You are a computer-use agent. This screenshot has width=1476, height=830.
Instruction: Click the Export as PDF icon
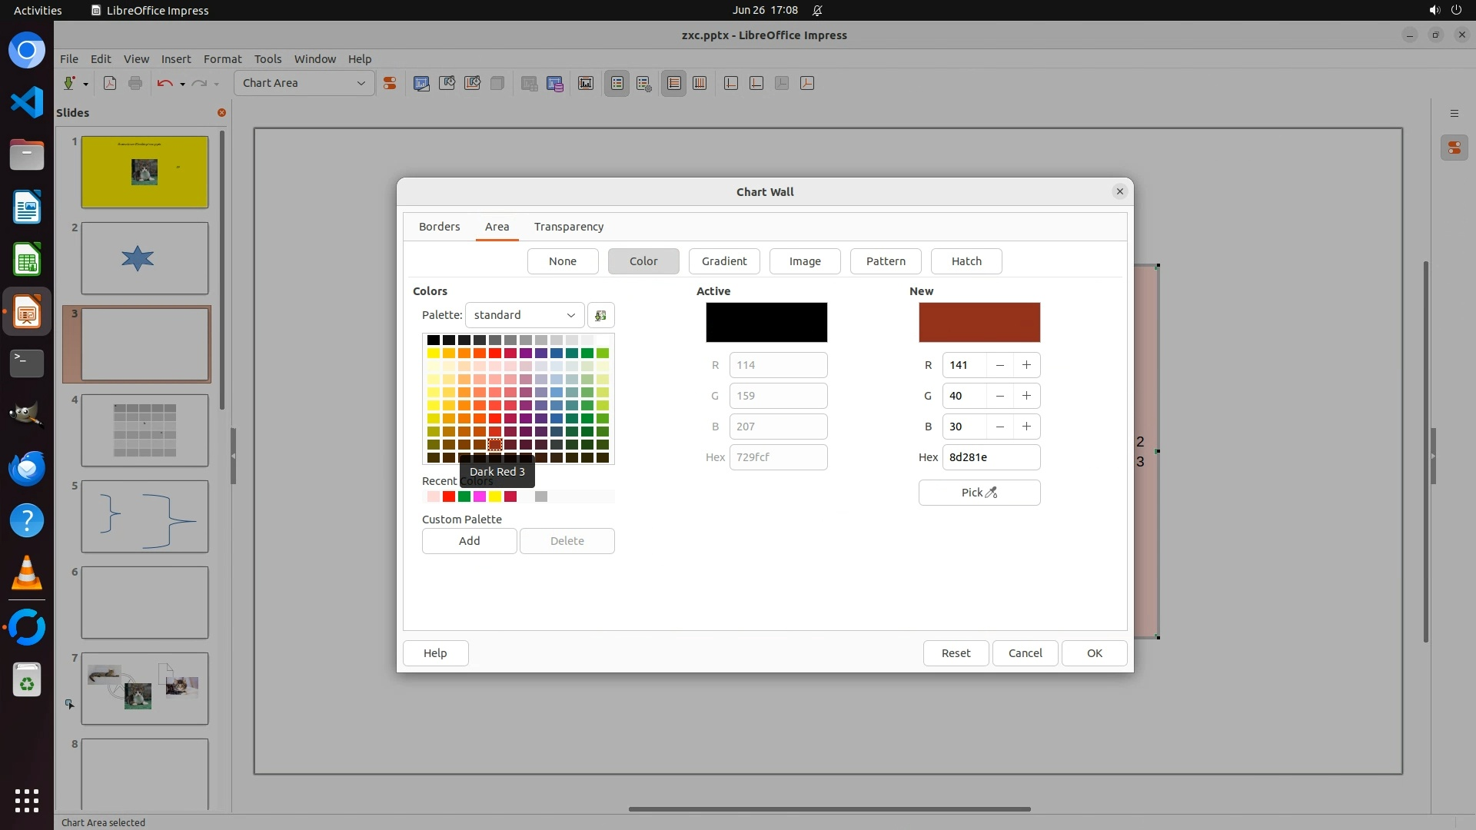[x=110, y=84]
